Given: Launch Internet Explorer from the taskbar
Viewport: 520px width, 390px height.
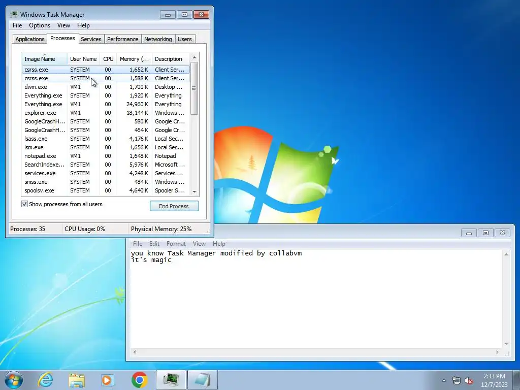Looking at the screenshot, I should 45,380.
